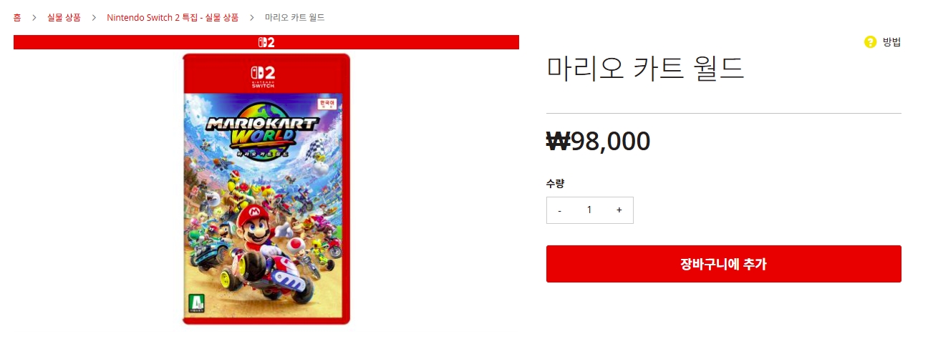Click the quantity number input field
Screen dimensions: 933x344
[589, 210]
